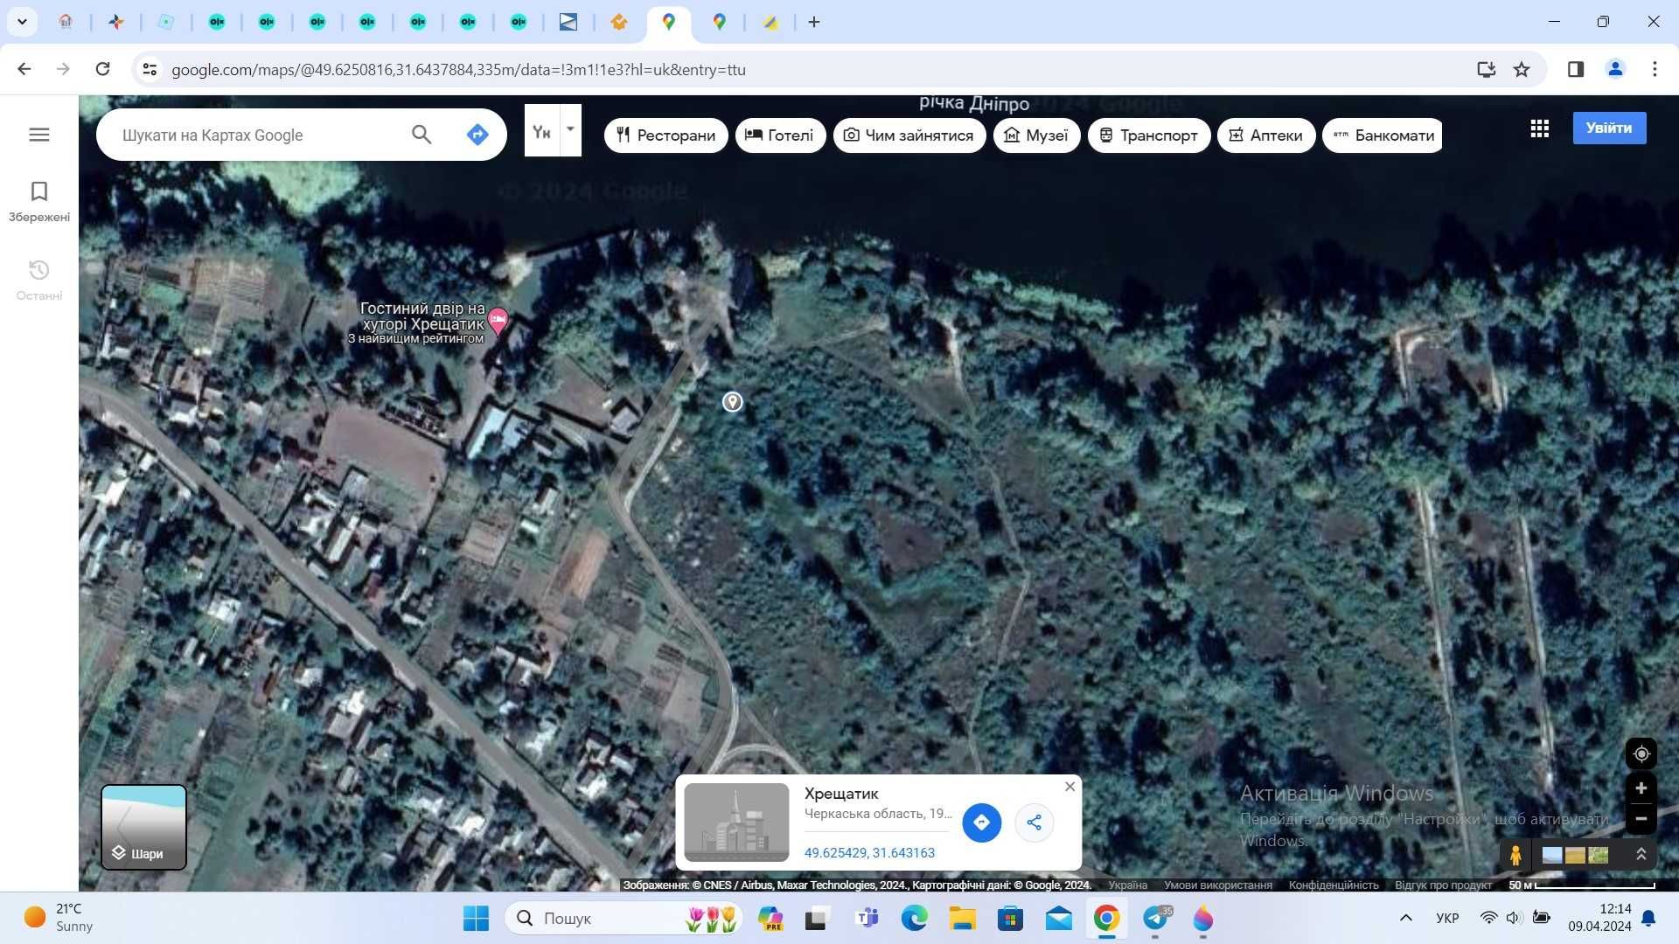Viewport: 1679px width, 944px height.
Task: Open the Google Maps hamburger menu
Action: pyautogui.click(x=39, y=135)
